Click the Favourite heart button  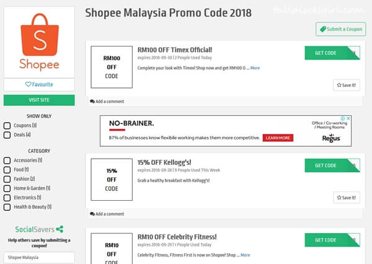pos(39,84)
